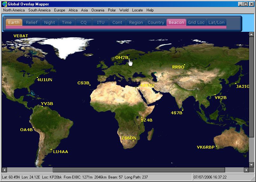Click the vertical scrollbar down arrow
This screenshot has width=256, height=182.
pyautogui.click(x=252, y=164)
